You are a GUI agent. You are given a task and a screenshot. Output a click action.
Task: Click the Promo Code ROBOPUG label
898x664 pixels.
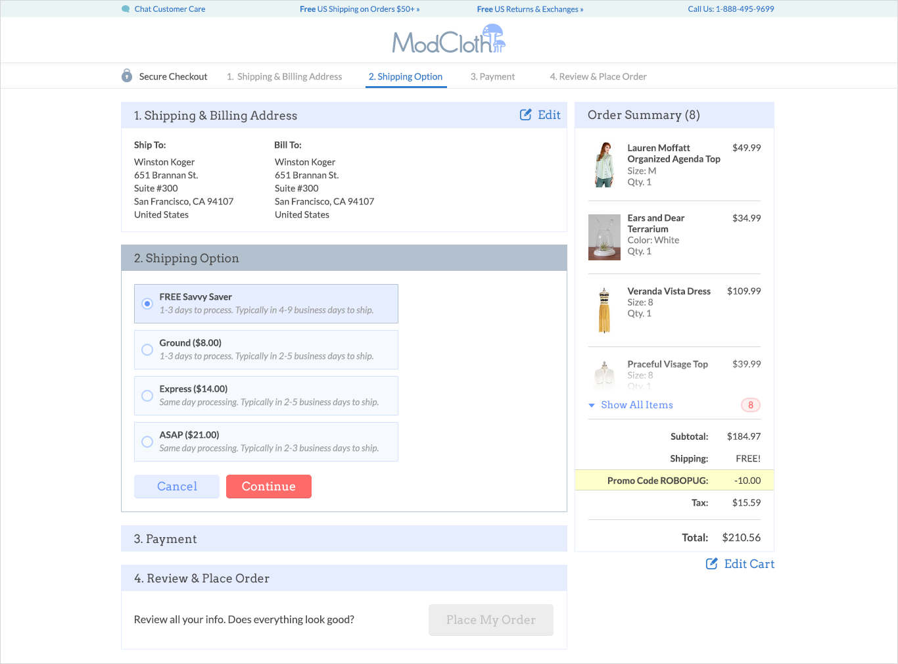click(658, 481)
